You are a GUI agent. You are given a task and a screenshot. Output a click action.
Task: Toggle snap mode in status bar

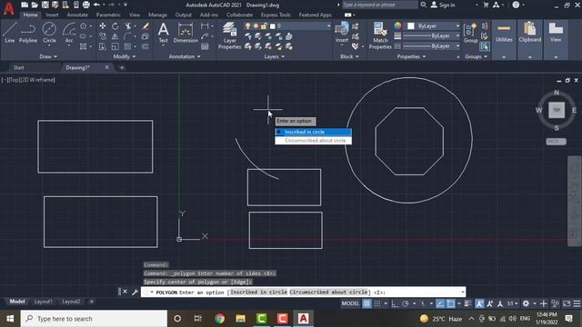(377, 303)
